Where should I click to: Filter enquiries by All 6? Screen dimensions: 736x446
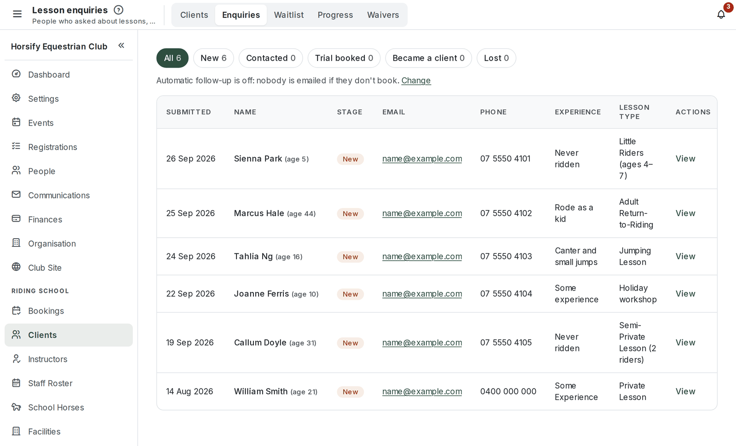[172, 58]
